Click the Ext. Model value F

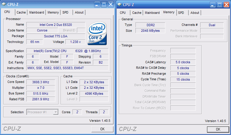point(67,62)
